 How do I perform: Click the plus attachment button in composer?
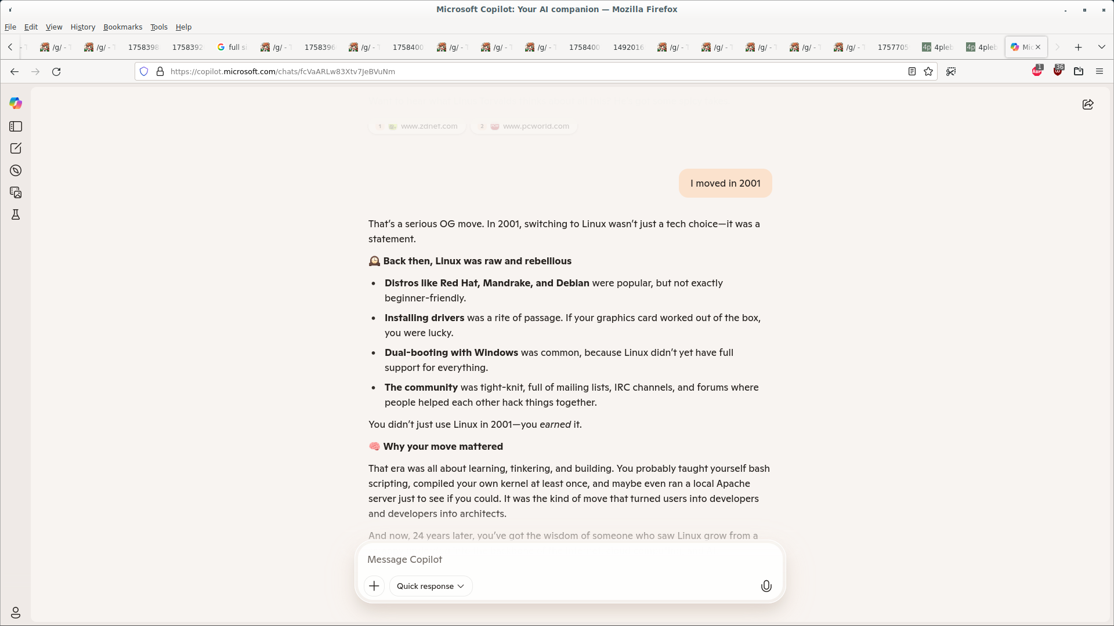click(x=374, y=586)
